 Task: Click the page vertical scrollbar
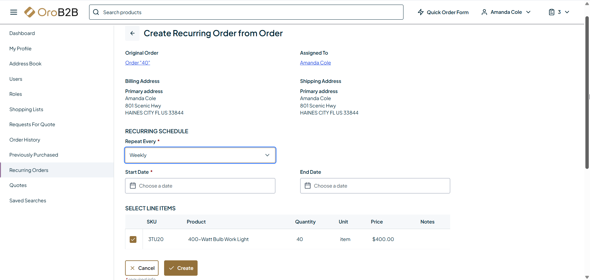[587, 92]
